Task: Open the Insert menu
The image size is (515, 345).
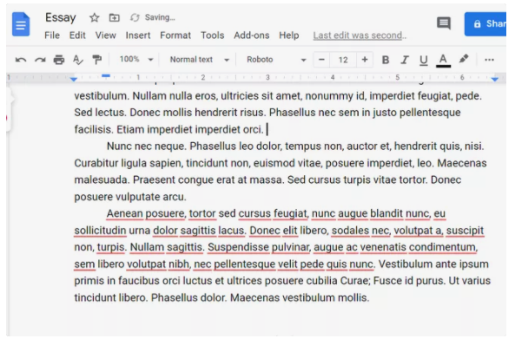Action: pyautogui.click(x=138, y=36)
